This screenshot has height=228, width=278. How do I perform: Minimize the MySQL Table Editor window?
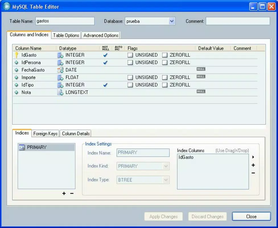coord(253,7)
